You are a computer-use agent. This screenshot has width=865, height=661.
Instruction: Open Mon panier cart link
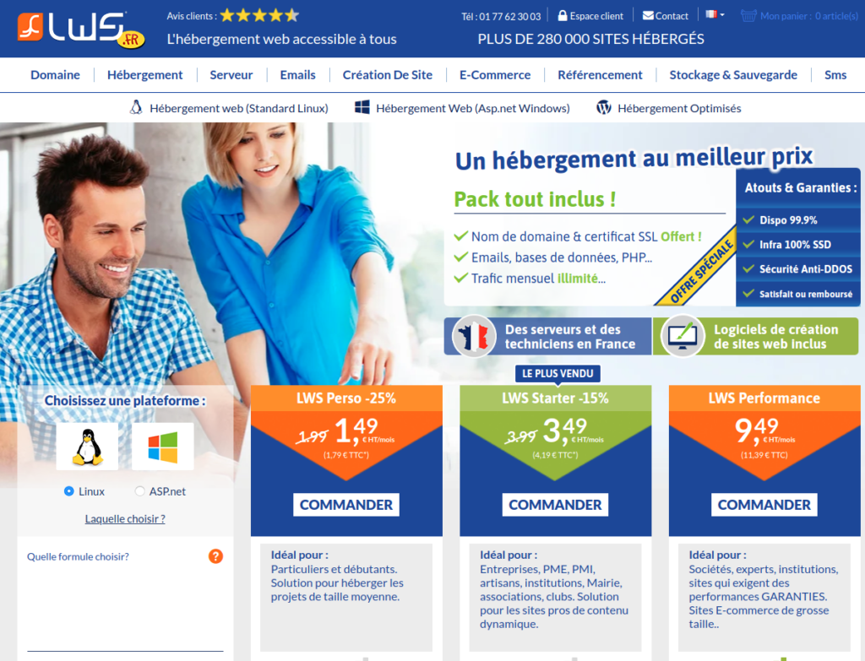pyautogui.click(x=808, y=16)
